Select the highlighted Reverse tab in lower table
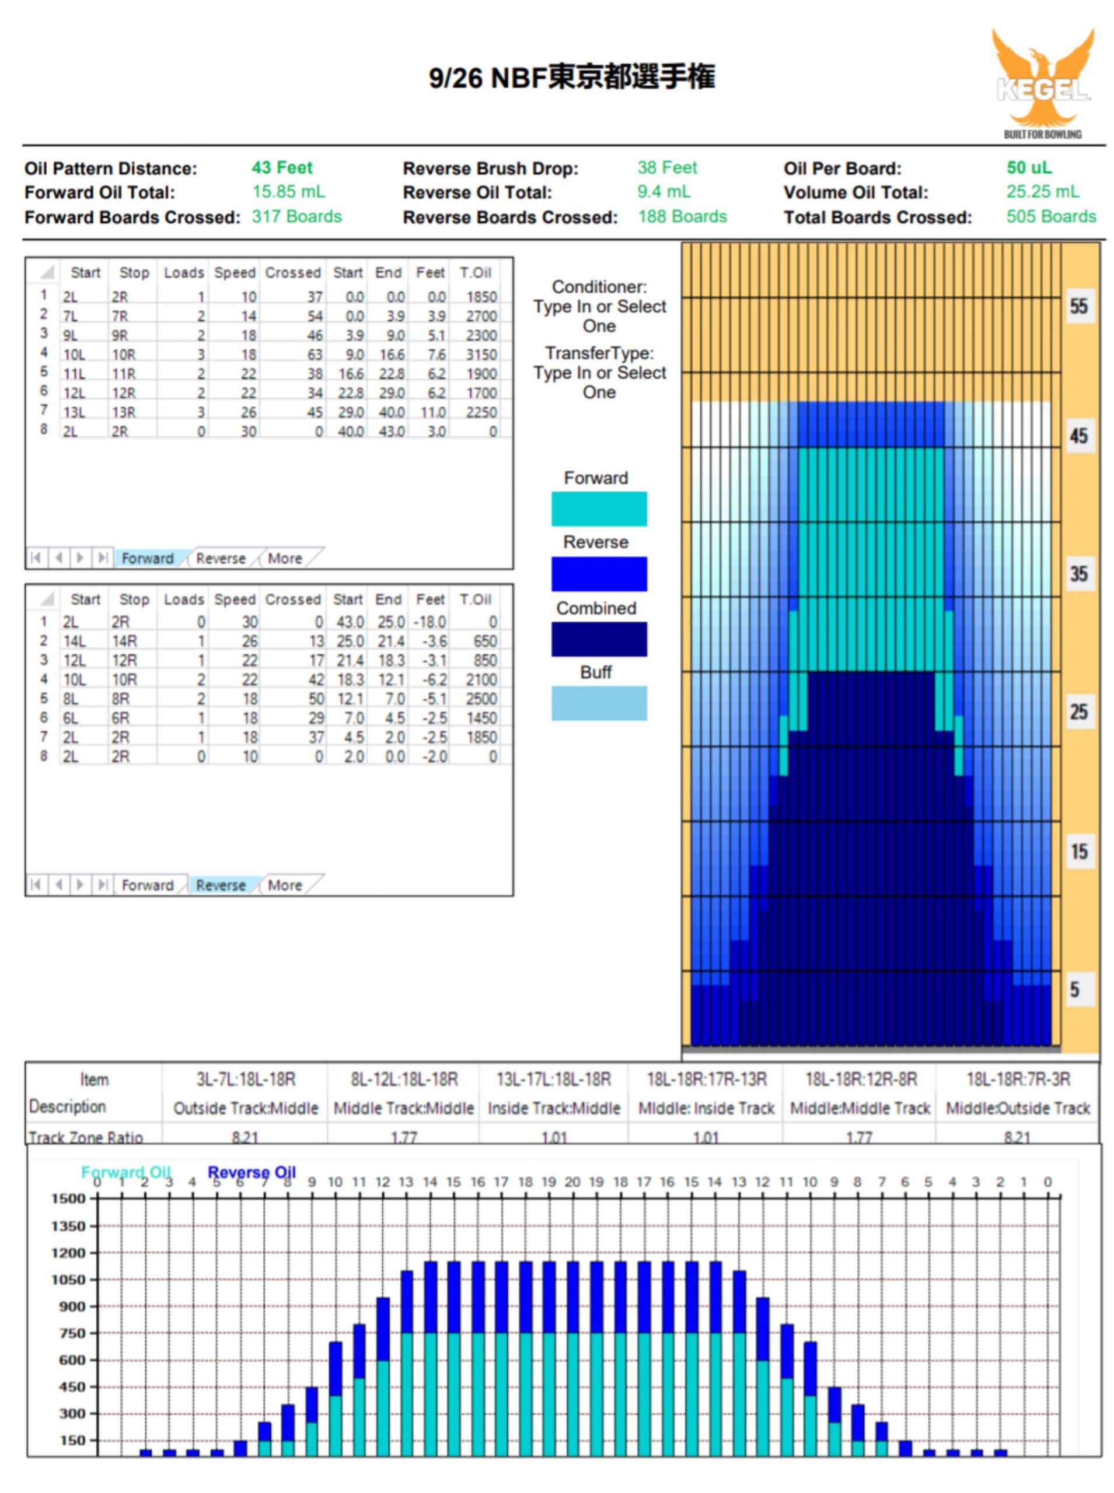 coord(221,885)
